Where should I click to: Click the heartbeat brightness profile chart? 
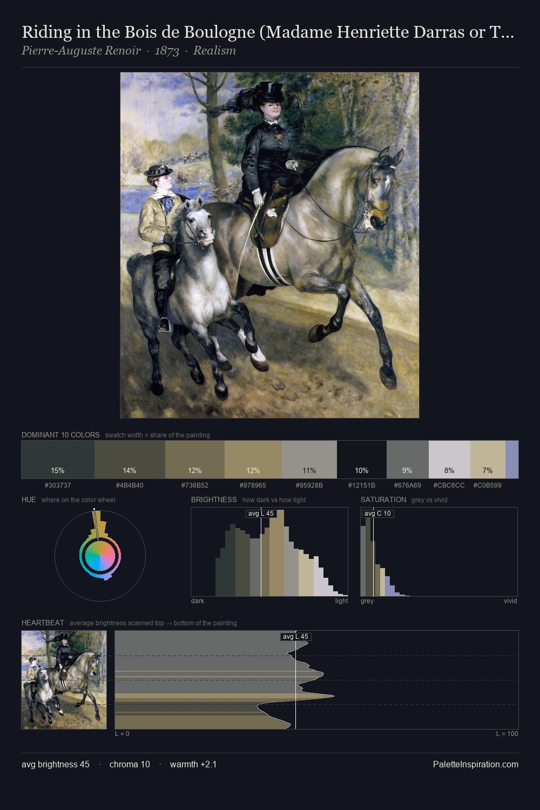pyautogui.click(x=316, y=680)
